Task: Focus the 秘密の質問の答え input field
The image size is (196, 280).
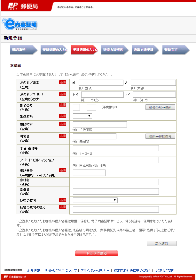Action: click(x=116, y=209)
